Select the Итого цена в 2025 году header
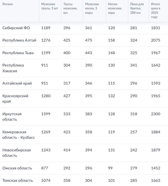Screen dimensions: 168x186 156,10
